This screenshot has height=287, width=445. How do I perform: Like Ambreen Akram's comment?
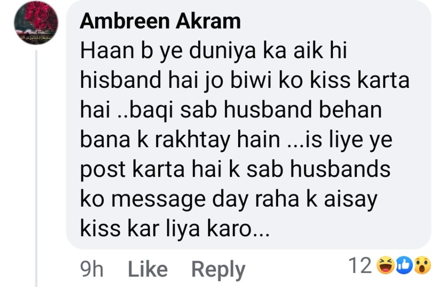(148, 269)
